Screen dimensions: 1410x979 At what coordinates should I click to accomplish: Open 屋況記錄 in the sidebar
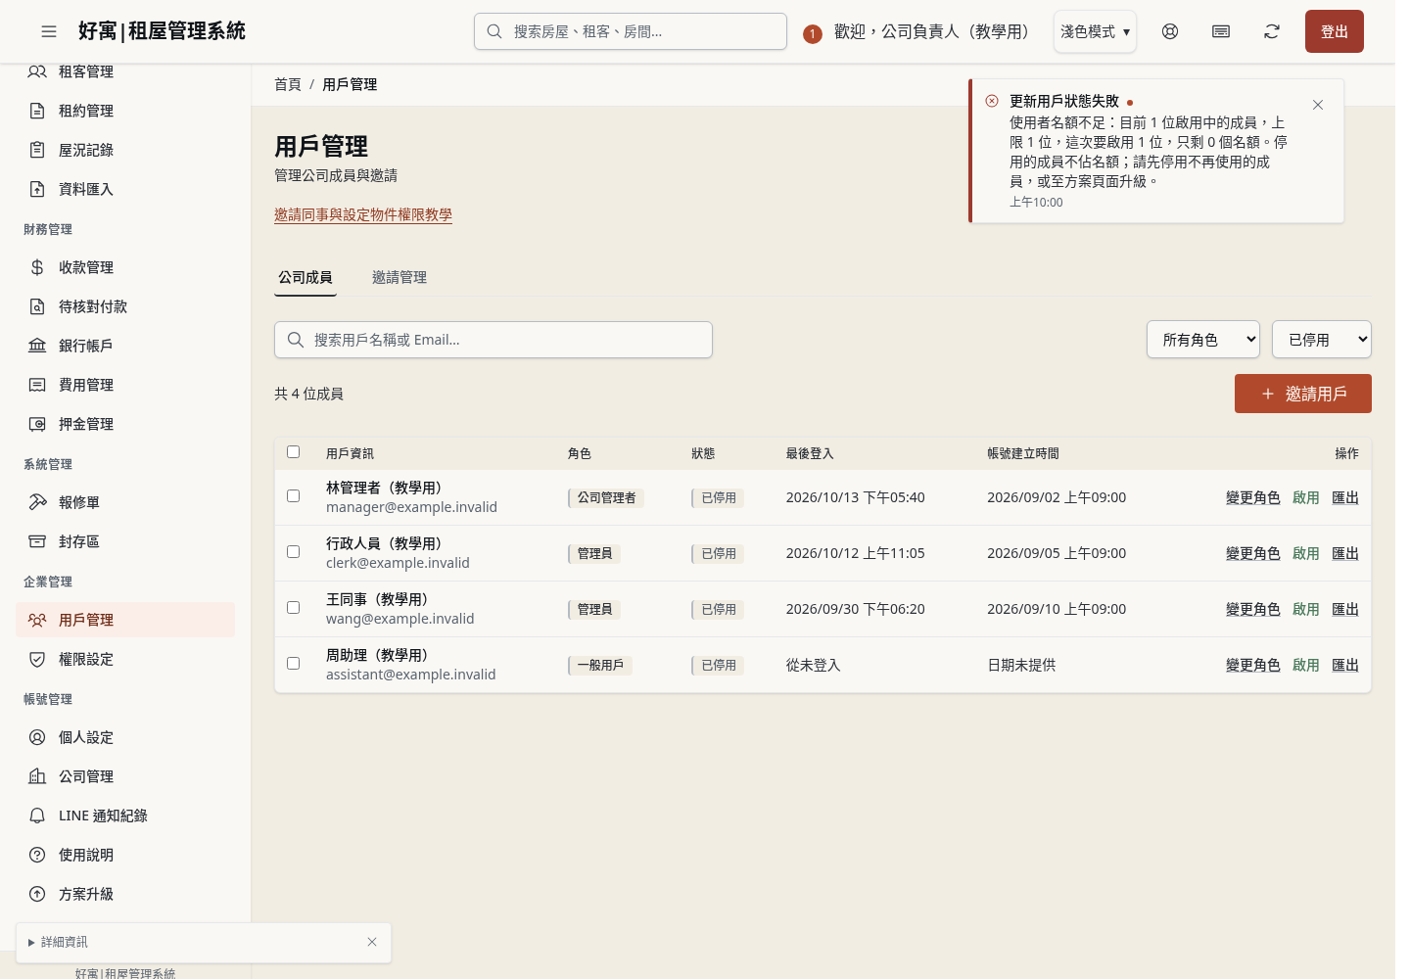pos(125,150)
